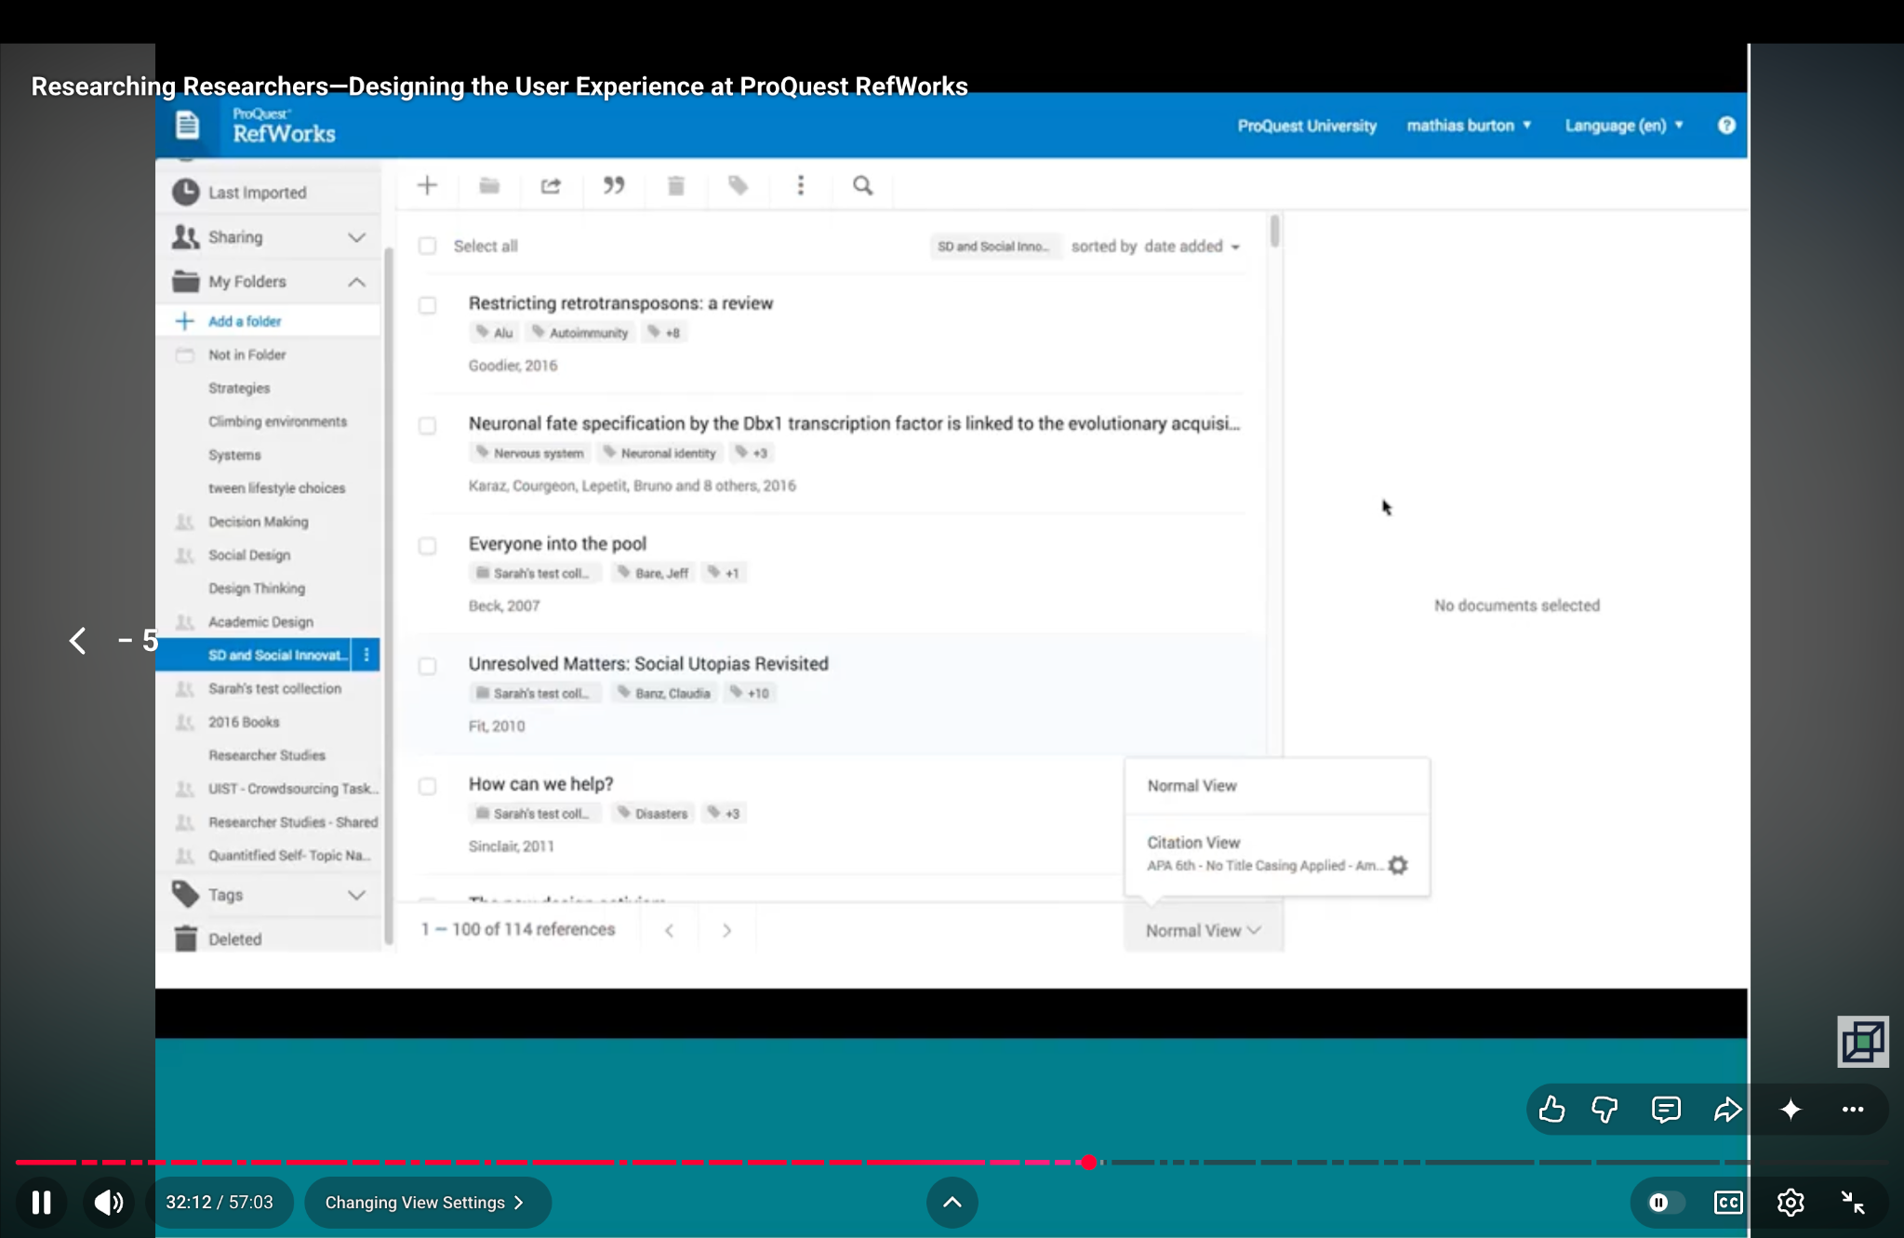The width and height of the screenshot is (1904, 1238).
Task: Click the add reference plus icon
Action: [427, 185]
